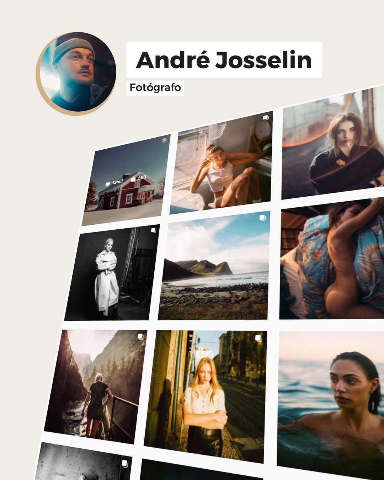384x480 pixels.
Task: Click carousel icon on bottom grayscale post
Action: (x=125, y=463)
